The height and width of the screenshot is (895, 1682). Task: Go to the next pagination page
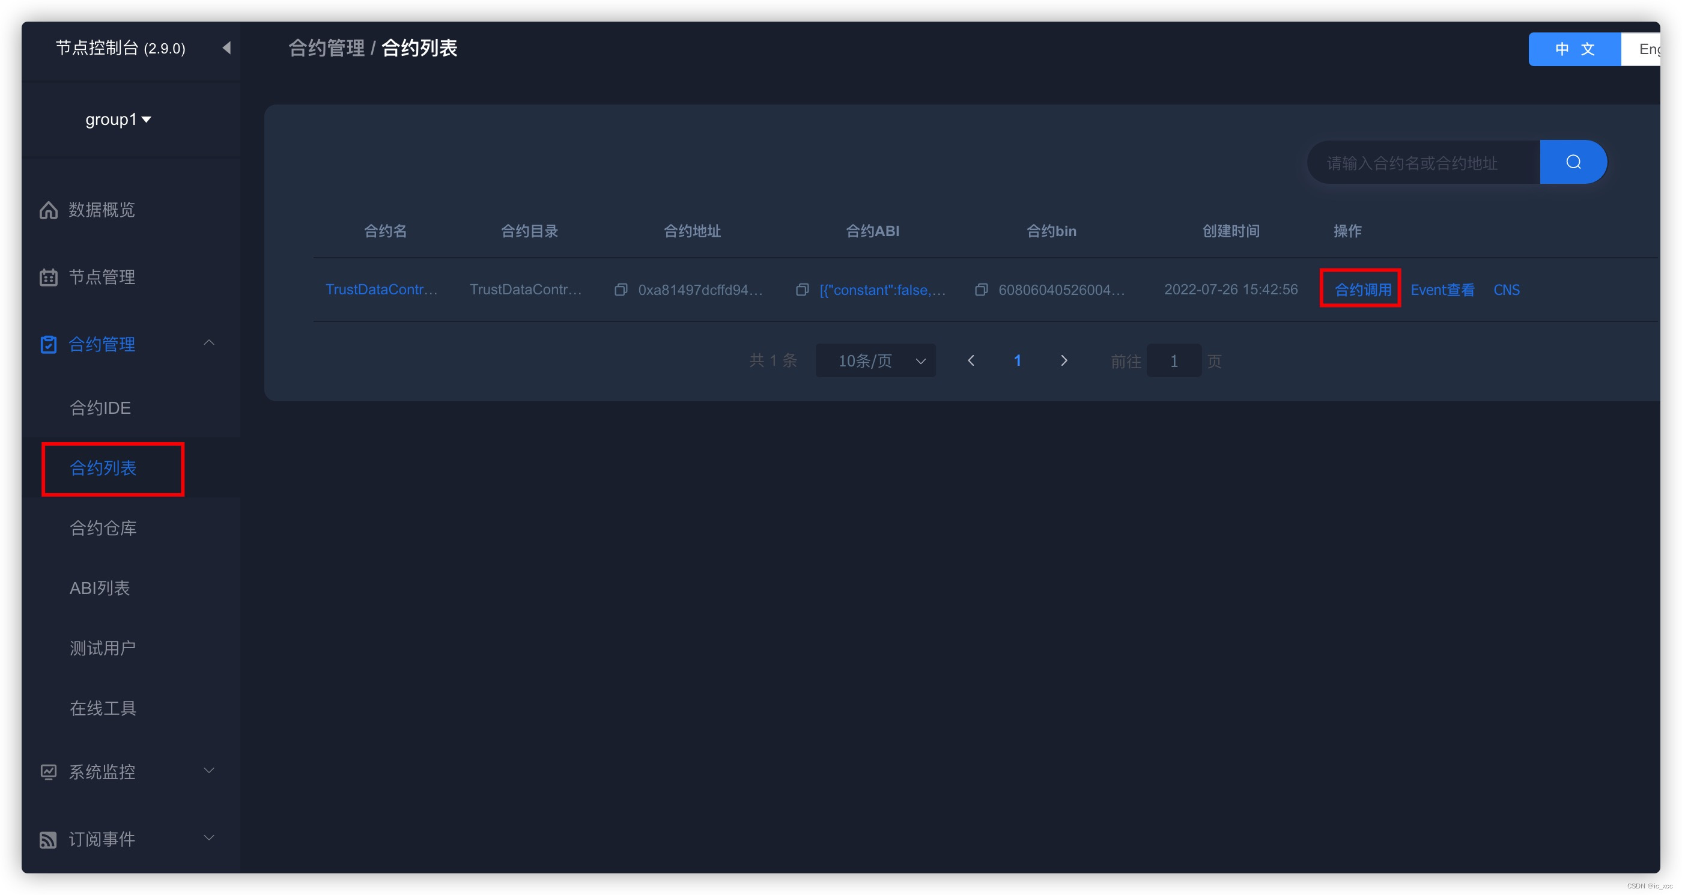tap(1064, 361)
